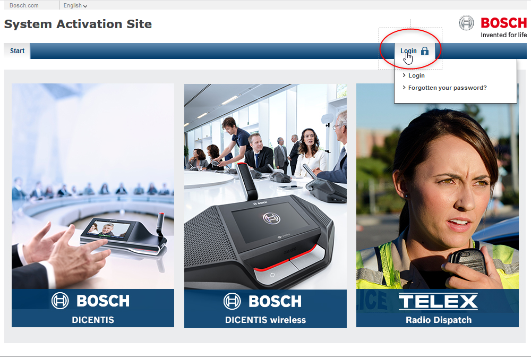
Task: Open the Login menu in the navigation bar
Action: 415,51
